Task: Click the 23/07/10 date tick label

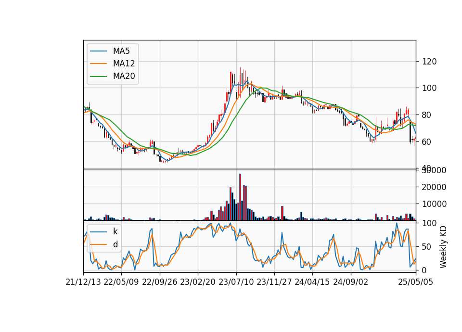Action: pos(236,282)
